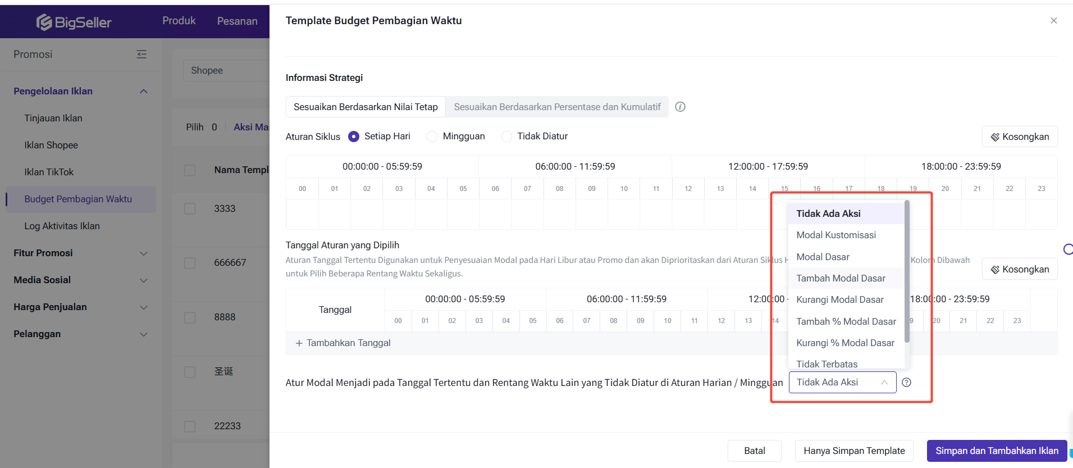1073x468 pixels.
Task: Click Hanya Simpan Template button
Action: [x=853, y=451]
